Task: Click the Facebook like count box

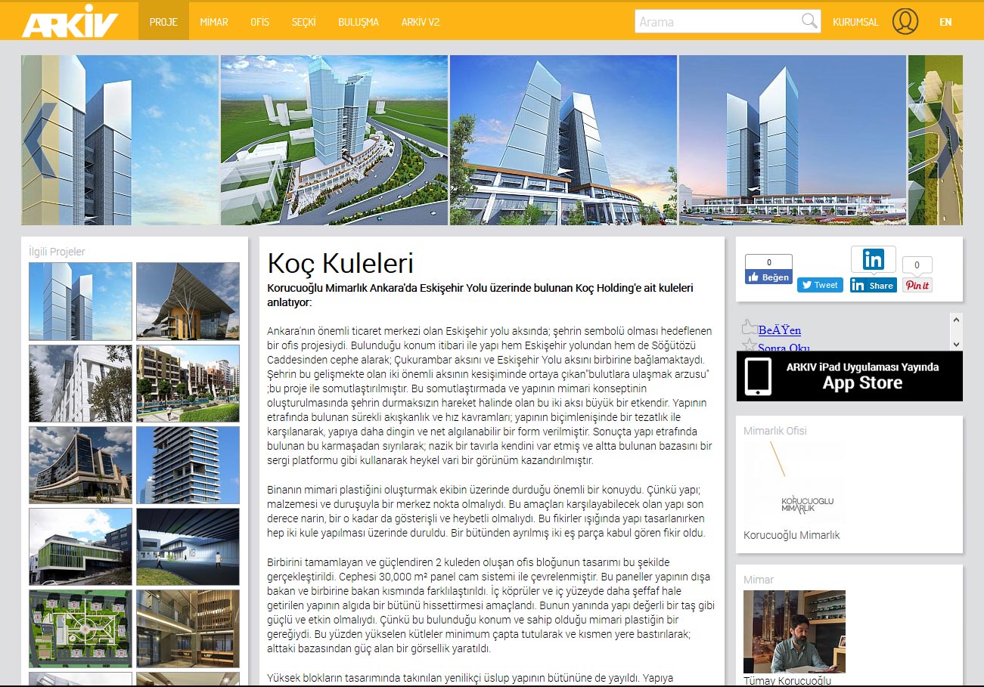Action: pos(768,262)
